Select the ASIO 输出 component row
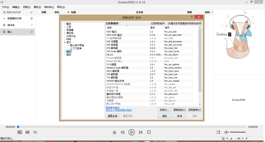 tap(149, 32)
